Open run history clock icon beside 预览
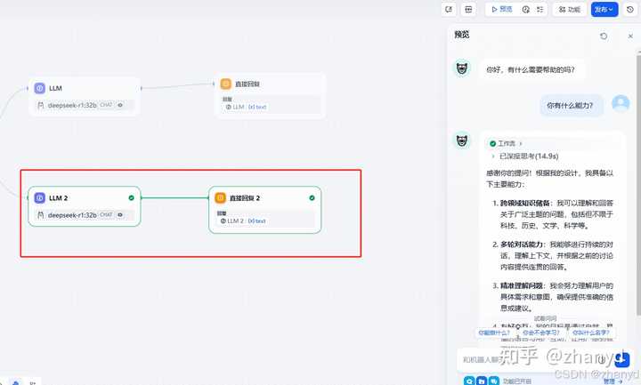Image resolution: width=641 pixels, height=385 pixels. [526, 10]
